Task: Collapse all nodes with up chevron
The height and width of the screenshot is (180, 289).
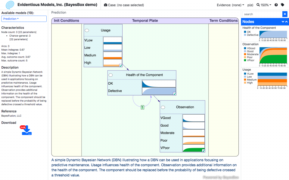Action: pos(286,22)
